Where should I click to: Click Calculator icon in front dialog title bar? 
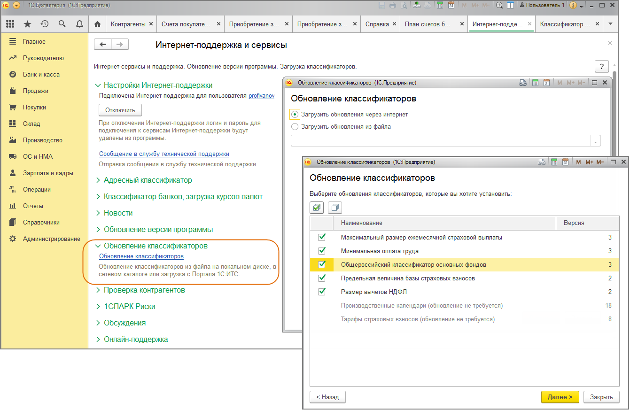pyautogui.click(x=554, y=162)
